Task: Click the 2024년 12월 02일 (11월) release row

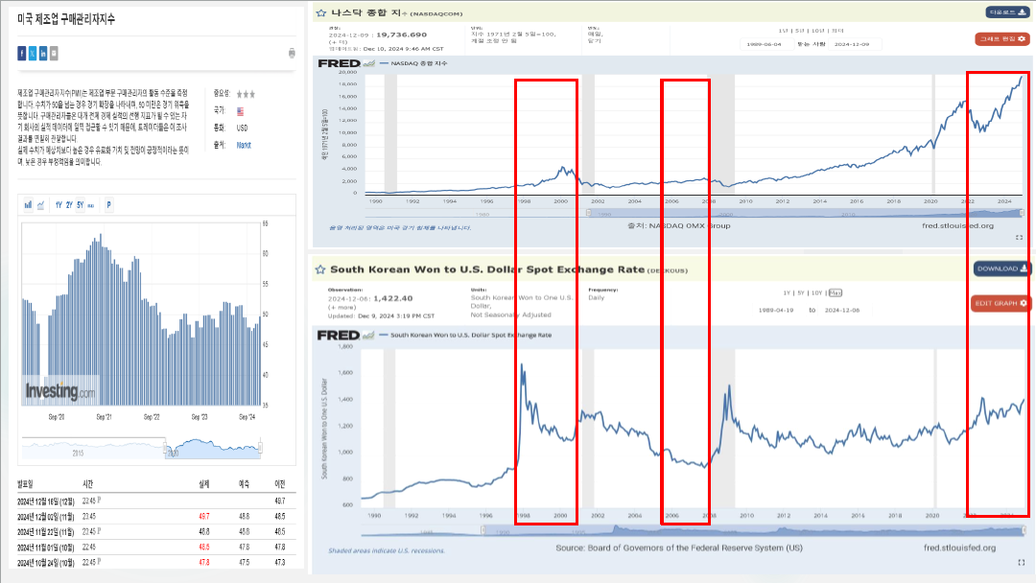Action: tap(156, 516)
